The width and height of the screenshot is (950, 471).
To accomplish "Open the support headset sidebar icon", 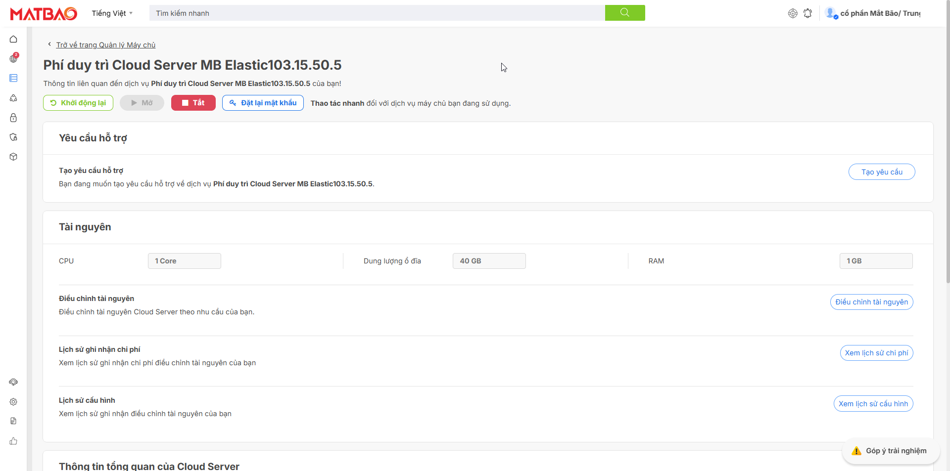I will (x=13, y=382).
